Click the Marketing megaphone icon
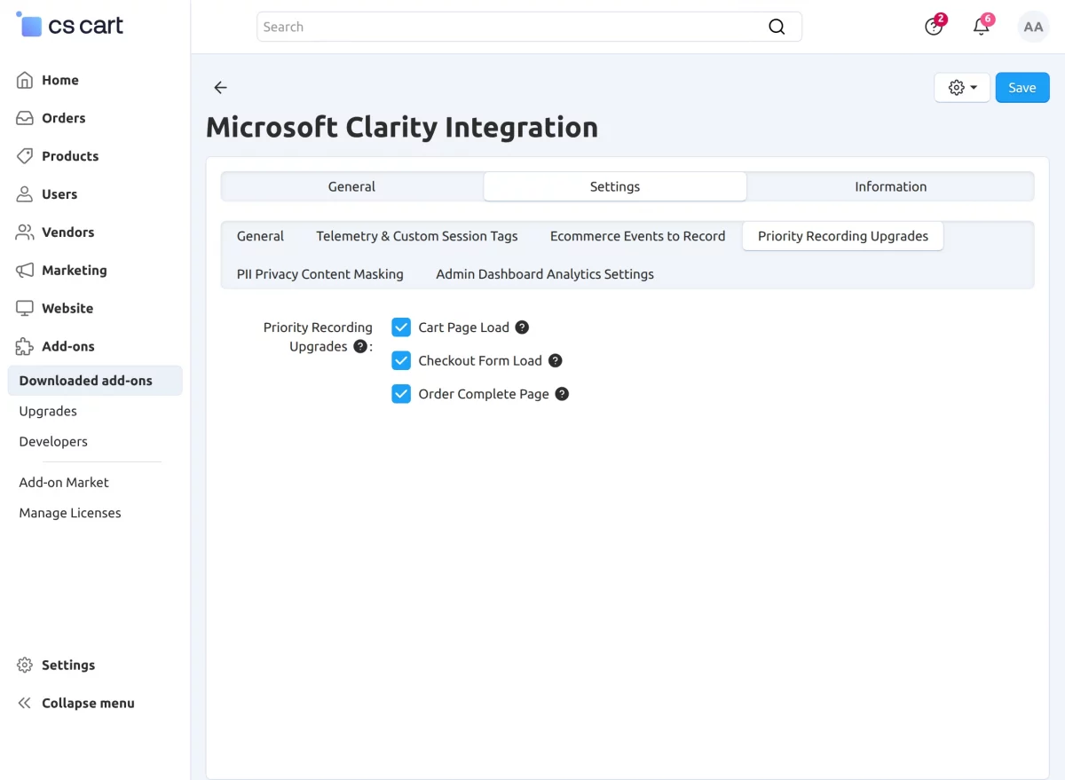The image size is (1065, 780). point(25,271)
